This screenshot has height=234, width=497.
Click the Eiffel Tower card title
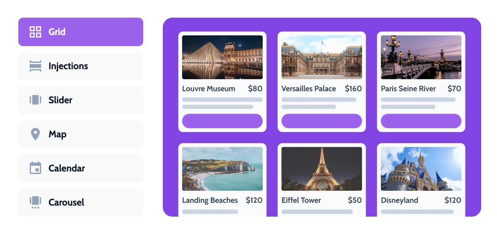[301, 200]
